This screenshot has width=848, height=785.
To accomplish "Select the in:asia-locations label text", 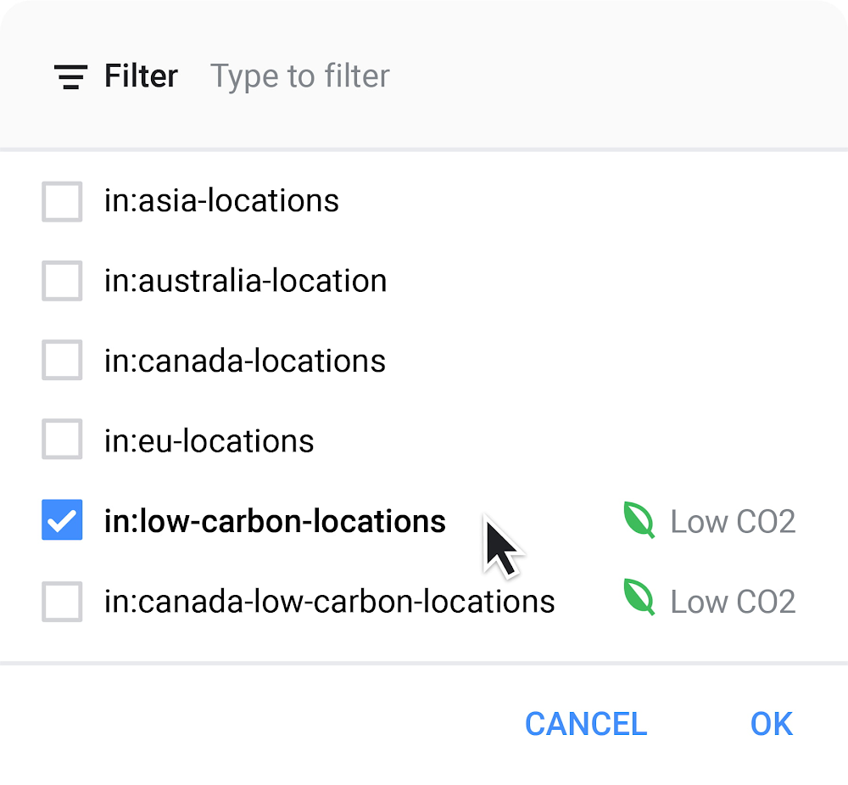I will [221, 201].
